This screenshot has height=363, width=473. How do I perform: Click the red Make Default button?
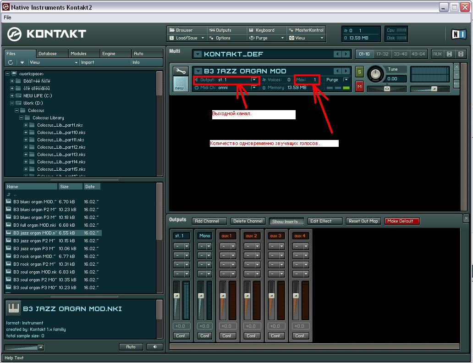click(402, 221)
